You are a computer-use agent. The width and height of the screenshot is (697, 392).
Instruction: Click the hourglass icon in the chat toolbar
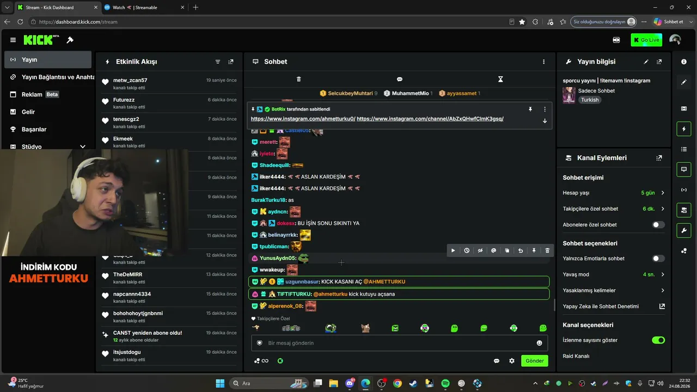pos(500,79)
